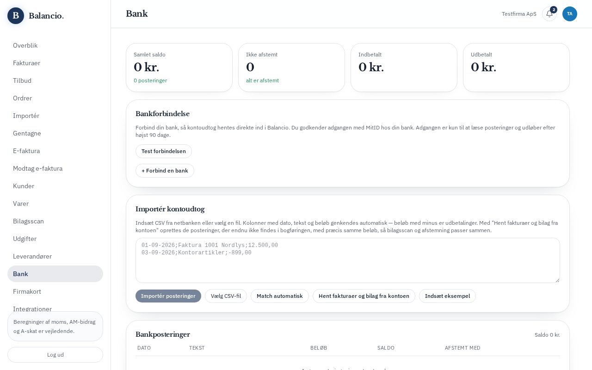Click the Samlet saldo card
Screen dimensions: 592x370
179,68
